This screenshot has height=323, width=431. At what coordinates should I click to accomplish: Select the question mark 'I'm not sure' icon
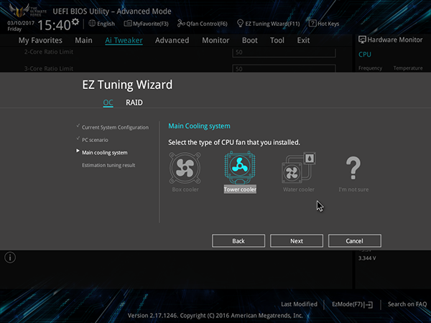353,168
